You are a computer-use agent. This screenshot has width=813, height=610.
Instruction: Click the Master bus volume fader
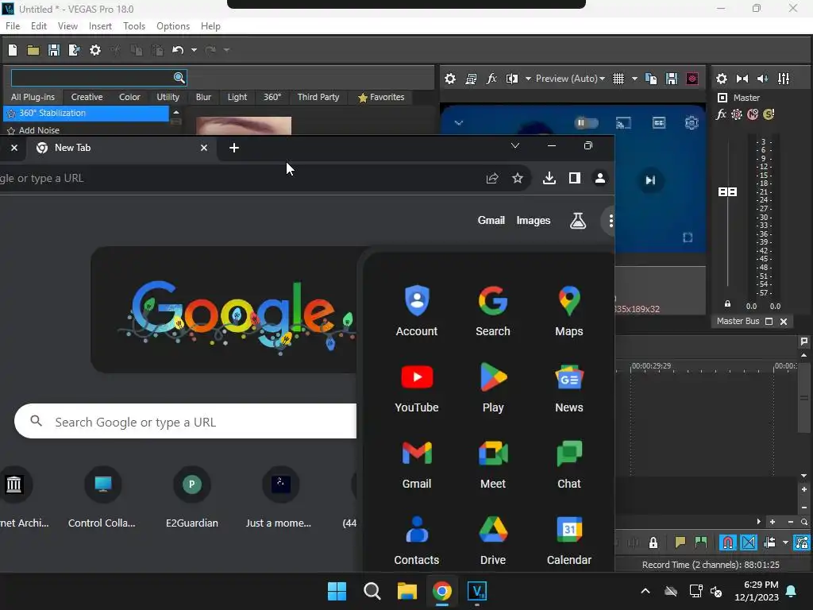[x=727, y=192]
